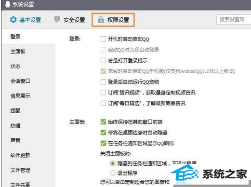Screen dimensions: 251x187
Task: Open 文件管理 in the sidebar
Action: click(20, 170)
